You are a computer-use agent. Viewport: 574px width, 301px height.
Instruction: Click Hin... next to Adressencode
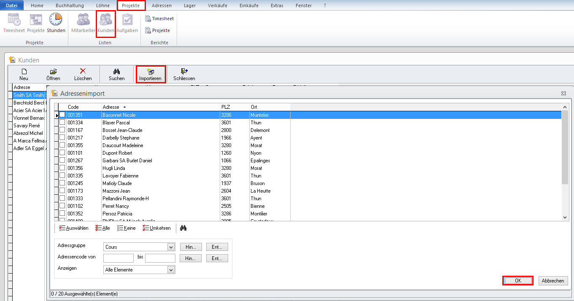(191, 258)
